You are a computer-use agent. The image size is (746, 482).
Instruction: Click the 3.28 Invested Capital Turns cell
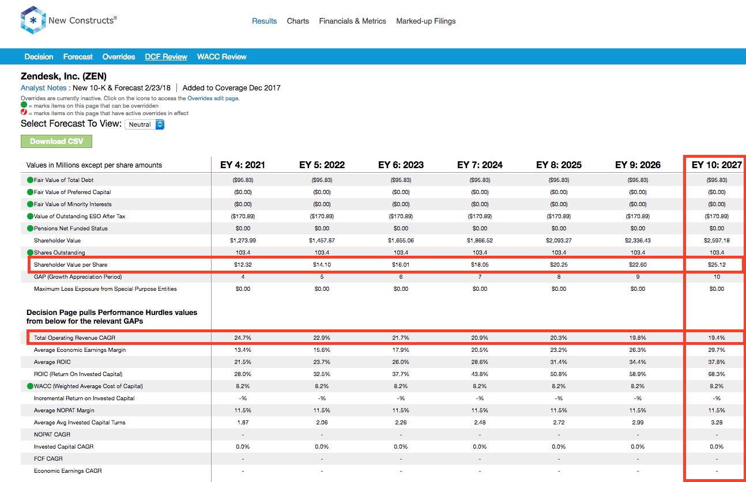(x=717, y=423)
